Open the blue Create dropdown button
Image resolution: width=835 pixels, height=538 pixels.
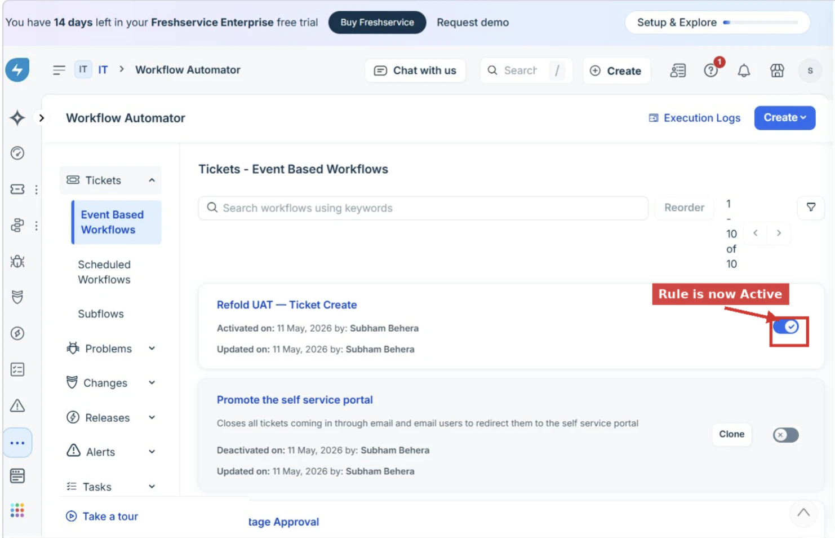pos(785,118)
